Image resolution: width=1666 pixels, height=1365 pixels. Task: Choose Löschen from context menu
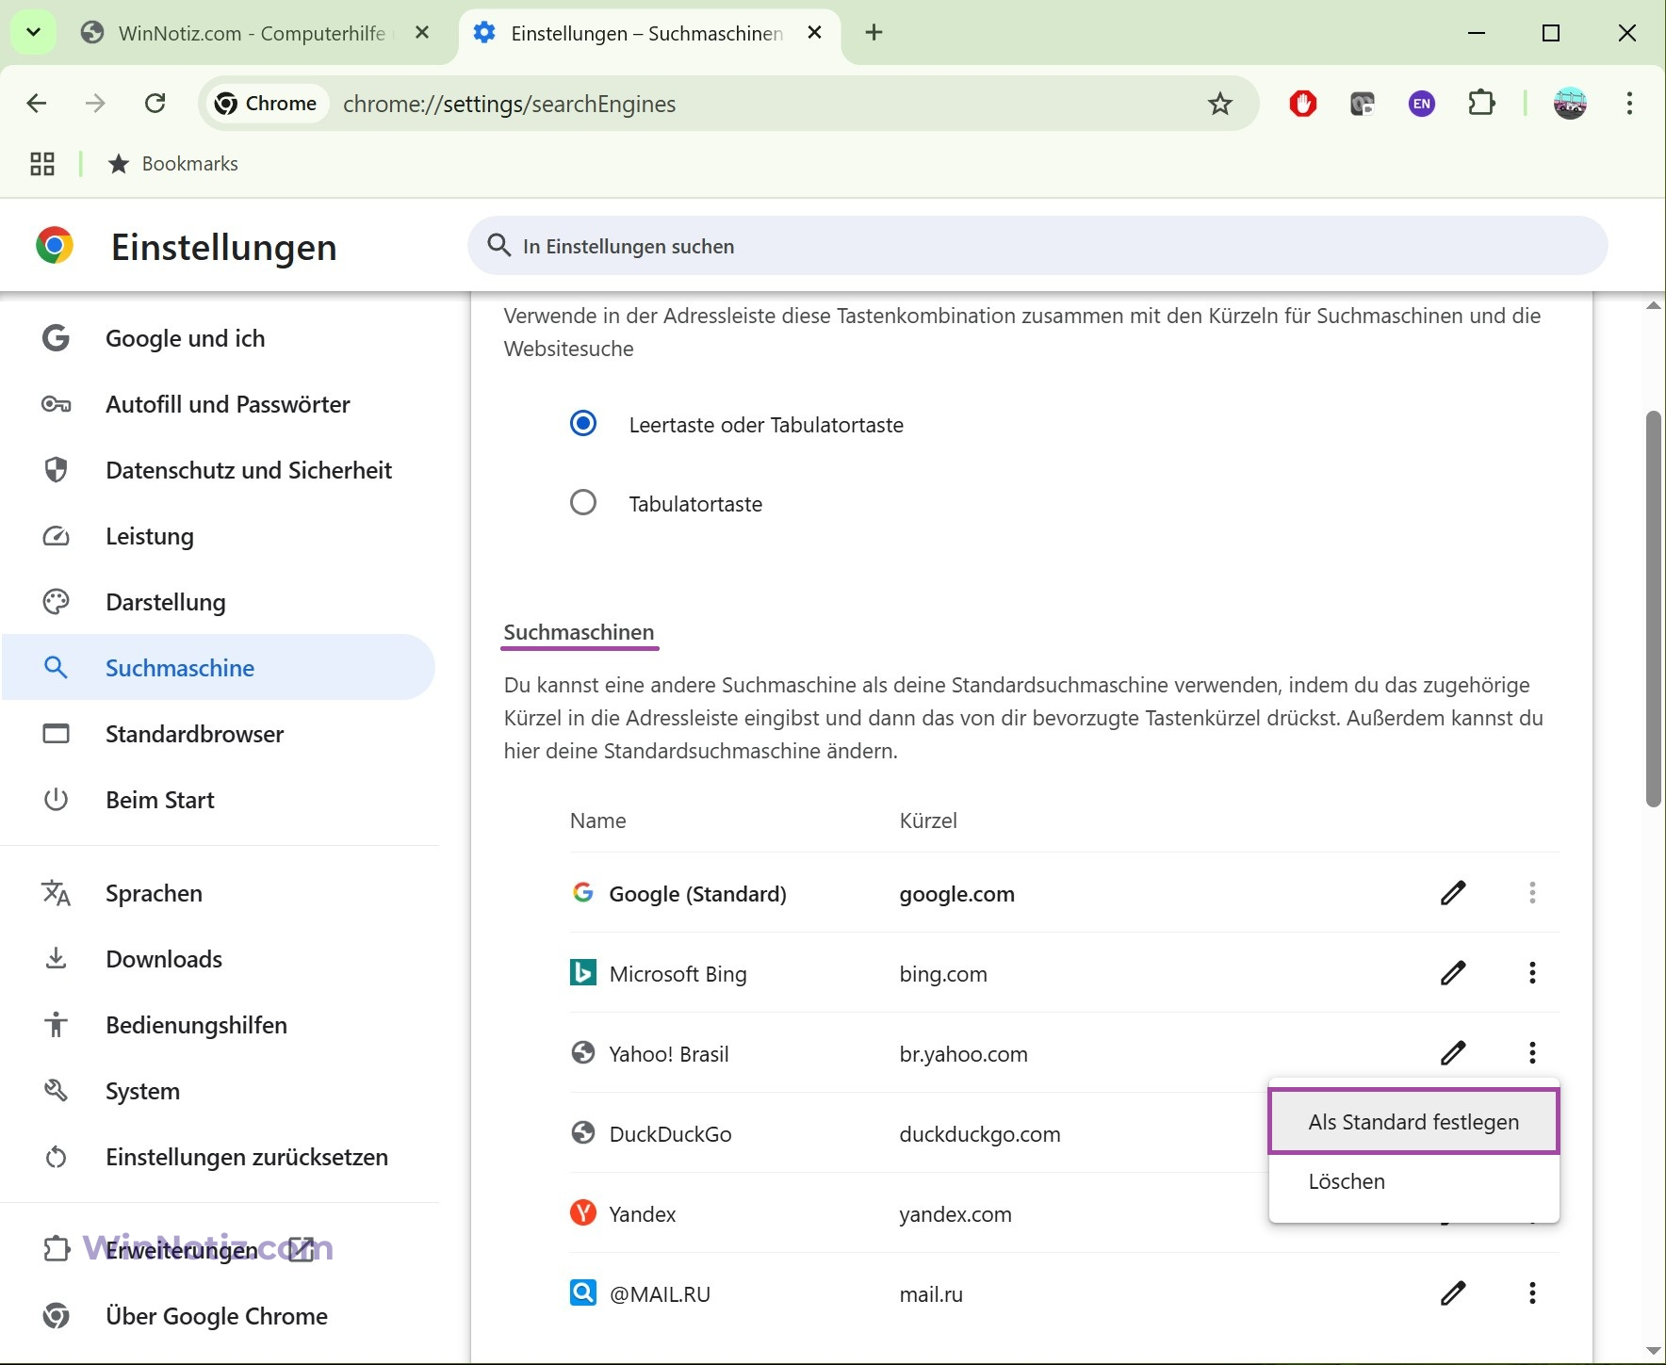coord(1413,1181)
